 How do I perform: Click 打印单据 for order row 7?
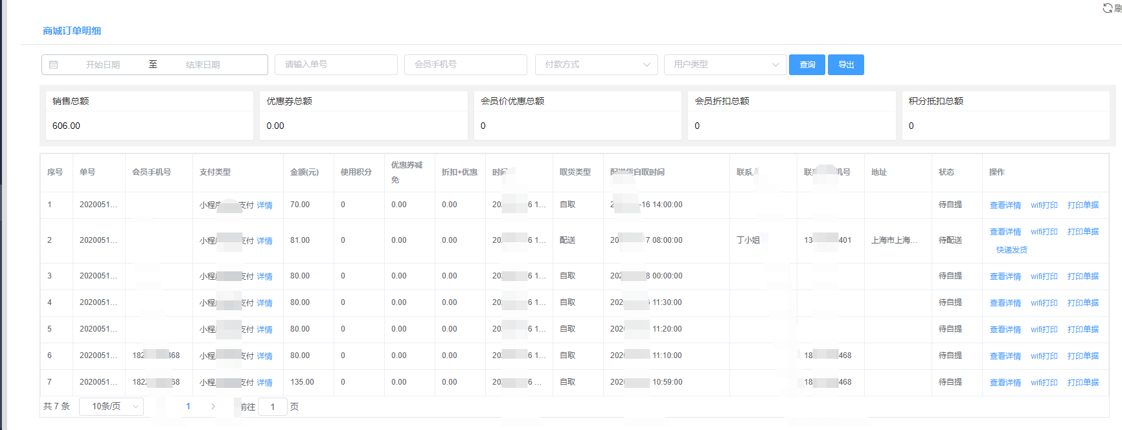(x=1082, y=383)
